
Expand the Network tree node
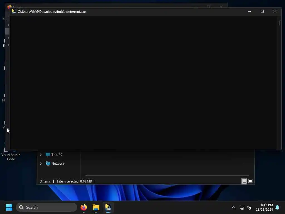point(41,164)
